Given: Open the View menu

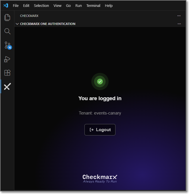Looking at the screenshot, I should pos(57,5).
